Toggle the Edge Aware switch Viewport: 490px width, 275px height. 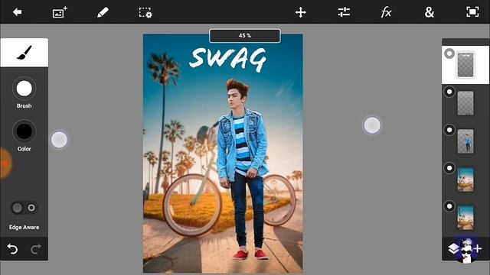click(24, 208)
